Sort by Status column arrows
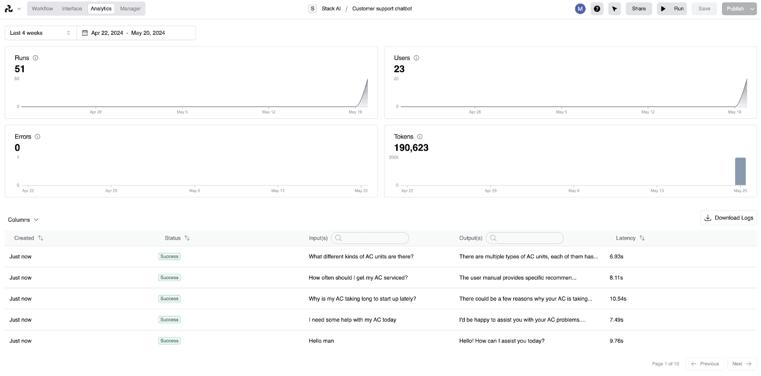Screen dimensions: 761x376 coord(187,238)
